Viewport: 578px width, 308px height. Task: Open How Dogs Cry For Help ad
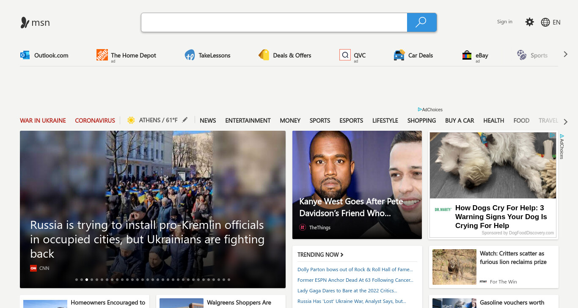click(x=501, y=217)
